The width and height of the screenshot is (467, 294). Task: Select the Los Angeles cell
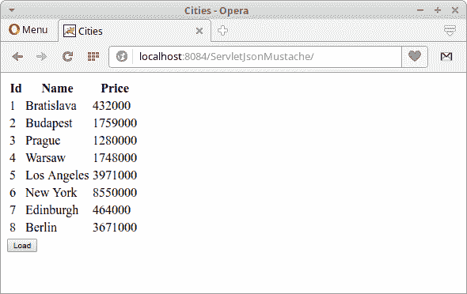click(57, 175)
